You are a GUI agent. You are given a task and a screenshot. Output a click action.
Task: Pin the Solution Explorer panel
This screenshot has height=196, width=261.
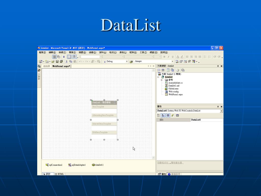coord(218,66)
